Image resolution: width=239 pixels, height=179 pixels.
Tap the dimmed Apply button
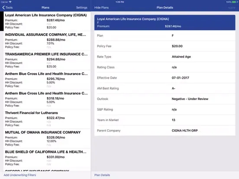tap(231, 8)
